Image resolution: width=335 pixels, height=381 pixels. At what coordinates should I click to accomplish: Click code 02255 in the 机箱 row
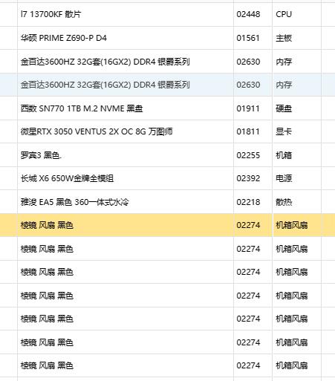[253, 155]
